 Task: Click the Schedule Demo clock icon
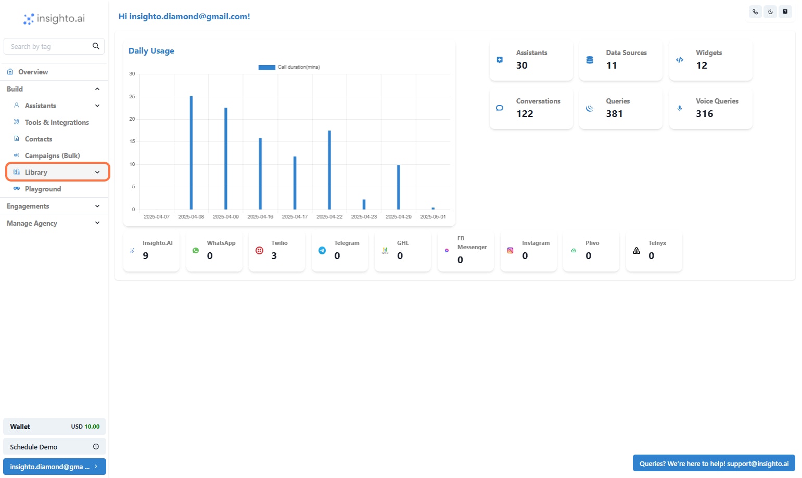click(x=96, y=446)
